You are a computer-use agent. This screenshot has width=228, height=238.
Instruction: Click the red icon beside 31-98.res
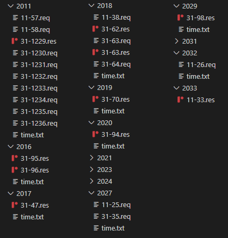coord(181,18)
